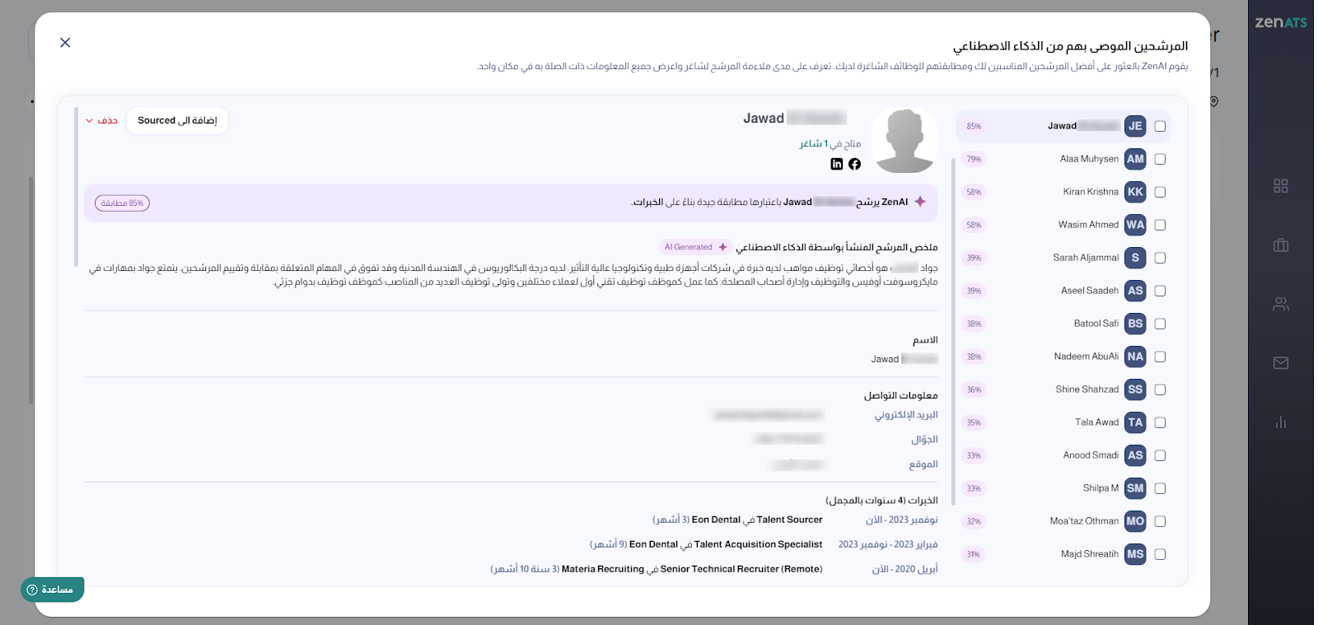Open the dashboard grid icon in sidebar
The height and width of the screenshot is (625, 1318).
(1281, 186)
